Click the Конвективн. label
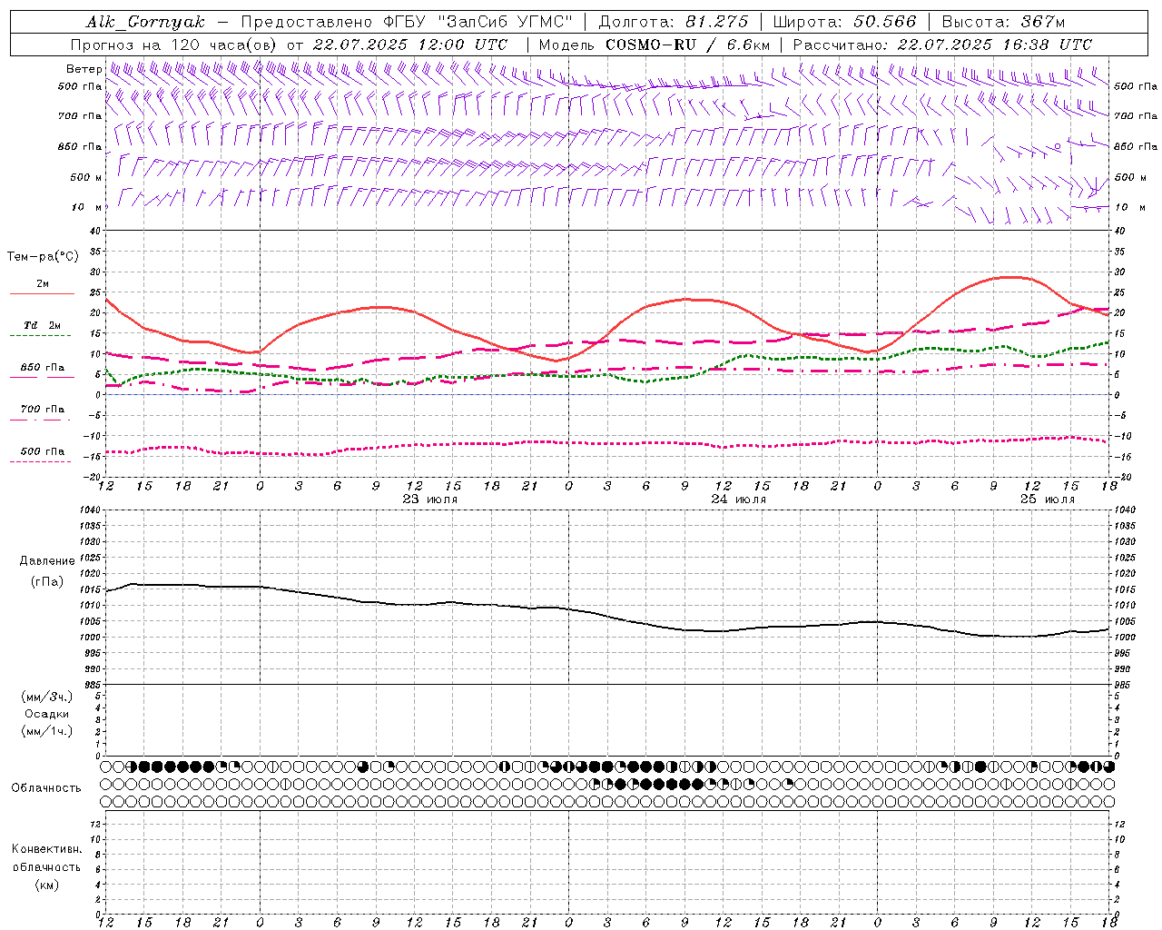1162x930 pixels. (x=46, y=849)
